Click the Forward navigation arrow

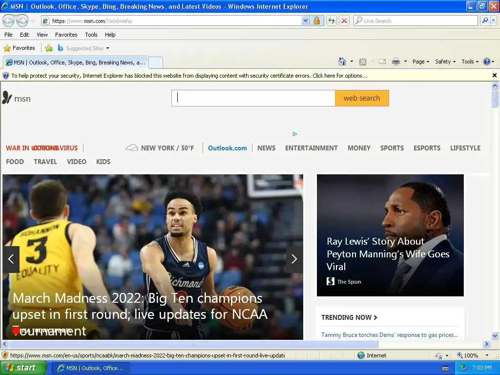22,21
